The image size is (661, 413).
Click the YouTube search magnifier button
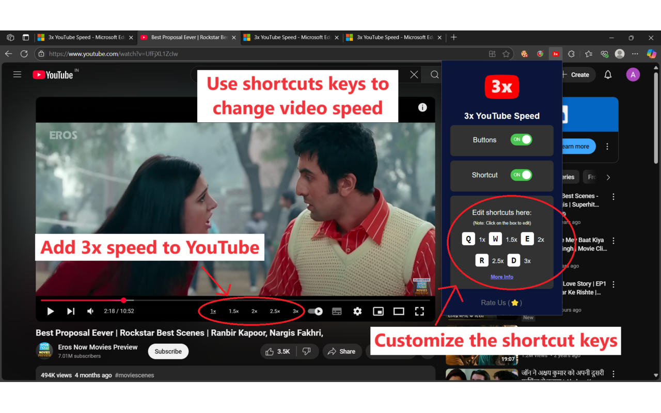point(434,75)
